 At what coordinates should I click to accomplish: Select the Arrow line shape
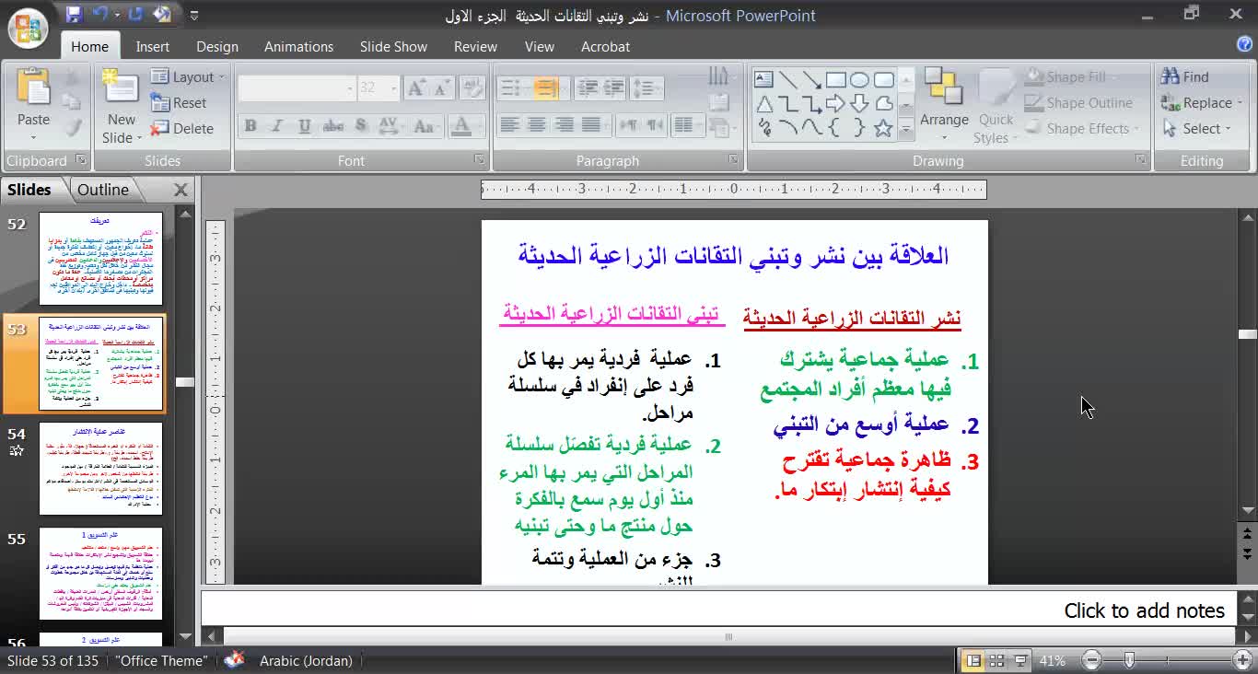811,79
